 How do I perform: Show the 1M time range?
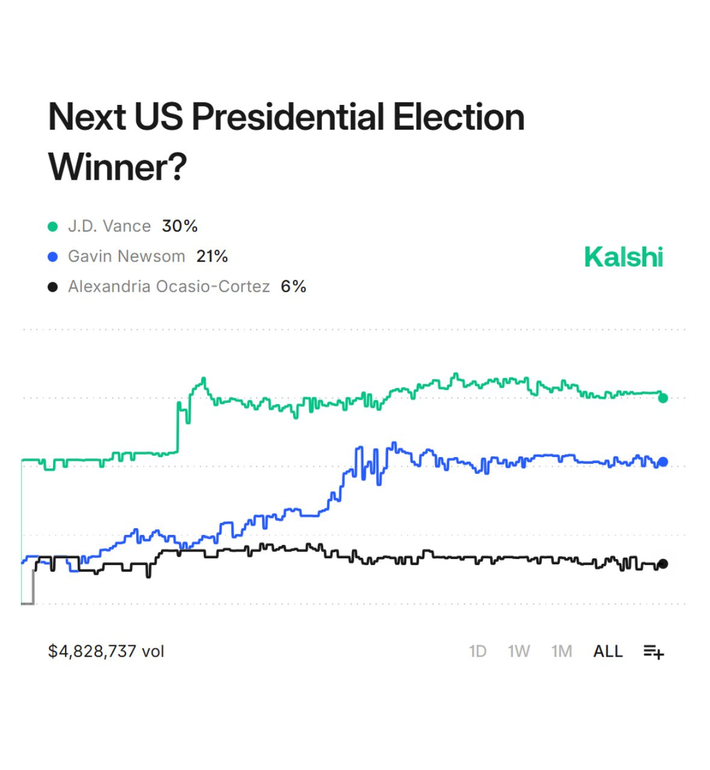[x=561, y=651]
